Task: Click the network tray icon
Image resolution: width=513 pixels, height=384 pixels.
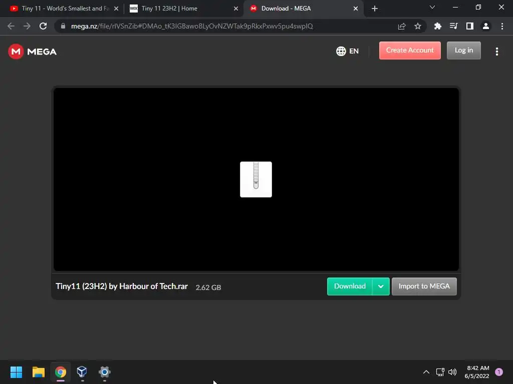Action: [440, 372]
